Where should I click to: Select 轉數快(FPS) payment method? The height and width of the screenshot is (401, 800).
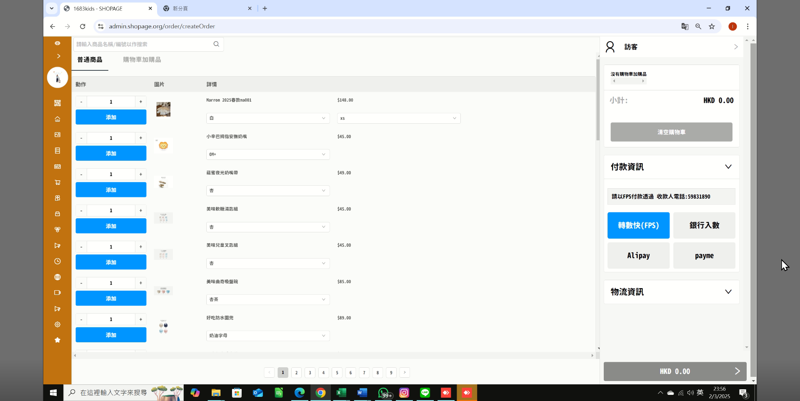(638, 225)
